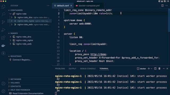The height and width of the screenshot is (95, 170).
Task: Expand the nginx-rate_dns image
Action: click(x=10, y=37)
